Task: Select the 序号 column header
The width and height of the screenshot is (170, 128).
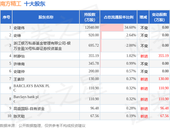Action: tap(6, 17)
